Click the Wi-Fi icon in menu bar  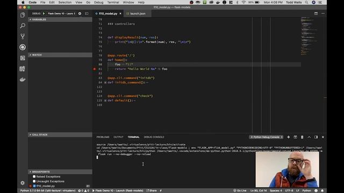coord(243,2)
